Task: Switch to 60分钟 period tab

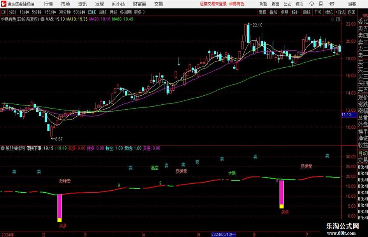Action: 79,12
